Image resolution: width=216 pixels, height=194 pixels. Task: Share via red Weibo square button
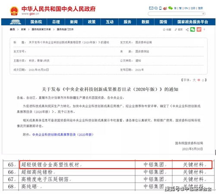(199, 29)
